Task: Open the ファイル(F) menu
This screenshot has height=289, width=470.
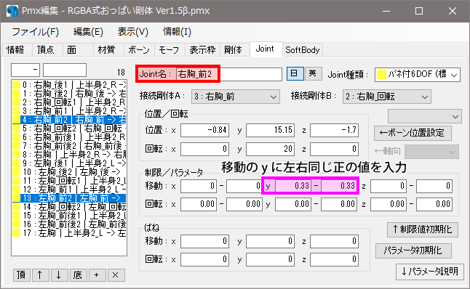Action: pyautogui.click(x=36, y=32)
